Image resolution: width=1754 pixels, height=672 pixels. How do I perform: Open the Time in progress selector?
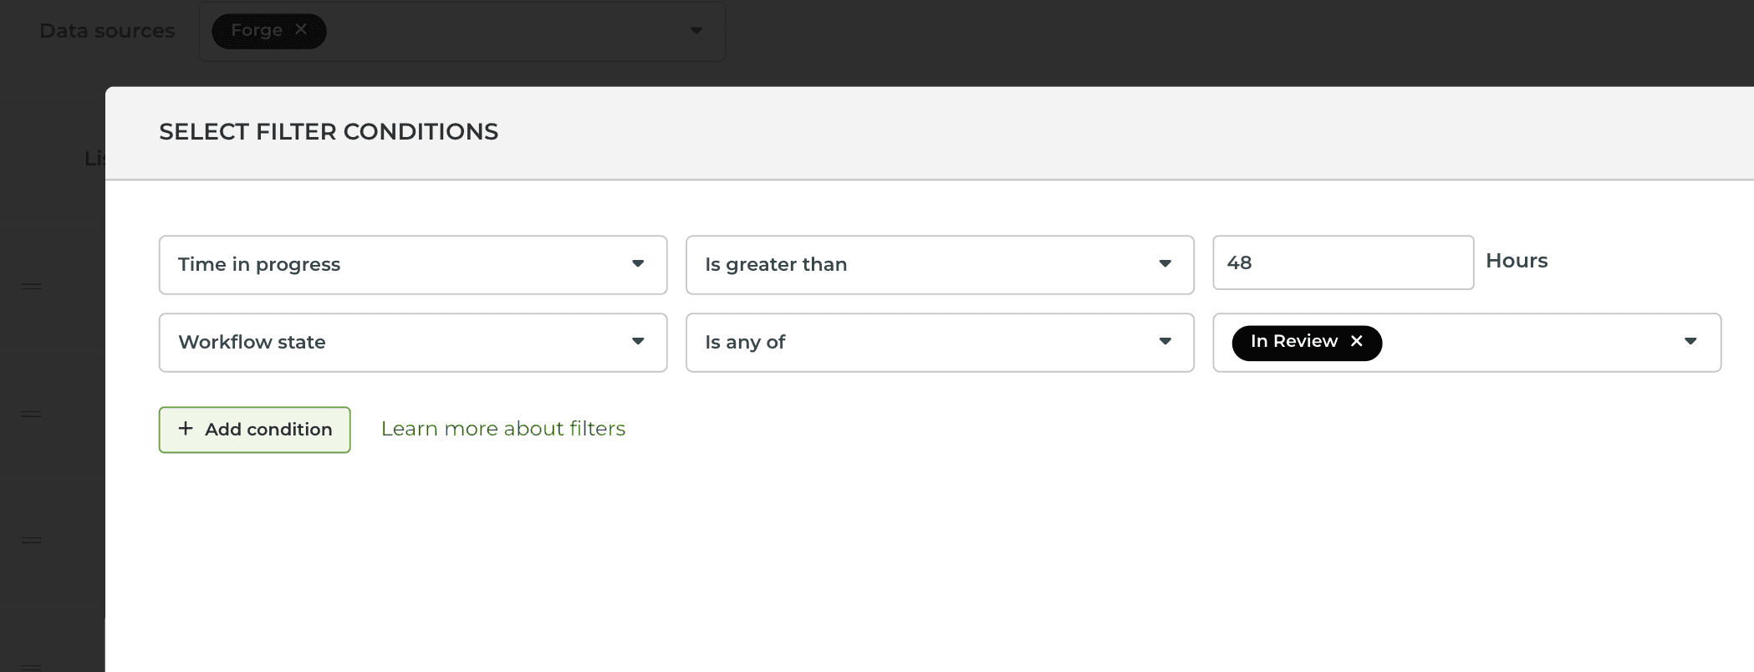click(x=401, y=265)
